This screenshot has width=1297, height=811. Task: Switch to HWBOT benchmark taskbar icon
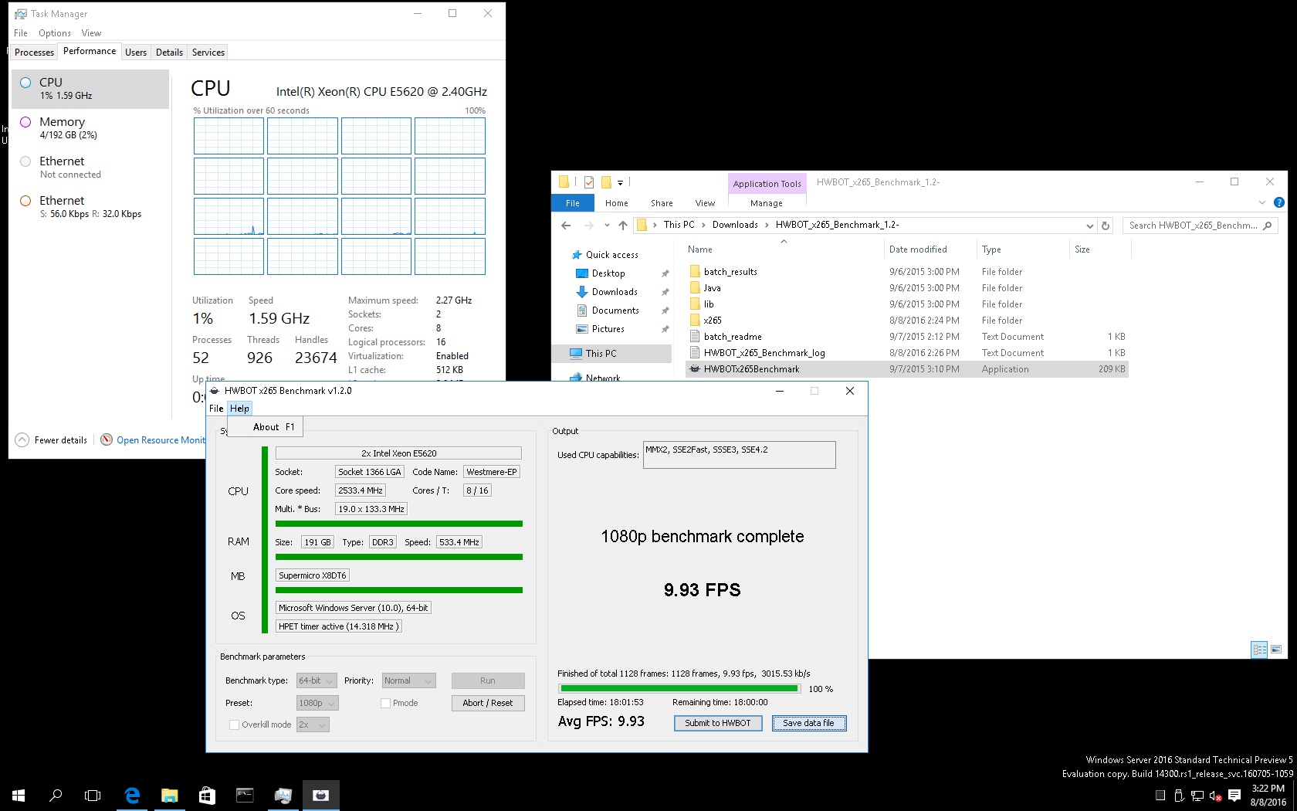[x=320, y=795]
